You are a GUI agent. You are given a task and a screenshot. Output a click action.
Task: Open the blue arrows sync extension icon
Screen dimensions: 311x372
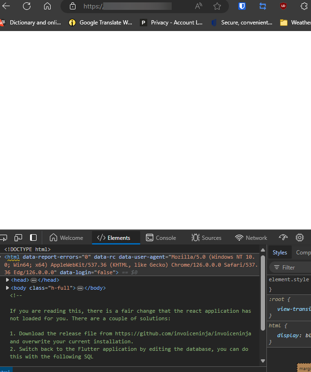point(263,6)
